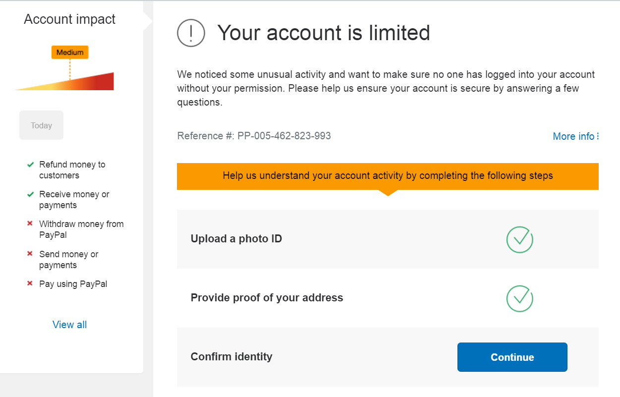Click red X beside Pay using PayPal
The image size is (620, 397).
30,284
